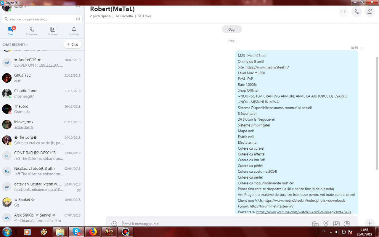The height and width of the screenshot is (237, 379).
Task: Open the emoji picker
Action: coord(114,224)
